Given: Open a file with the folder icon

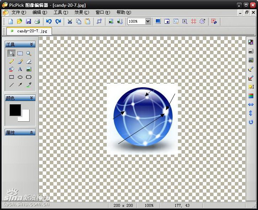Looking at the screenshot, I should point(20,21).
